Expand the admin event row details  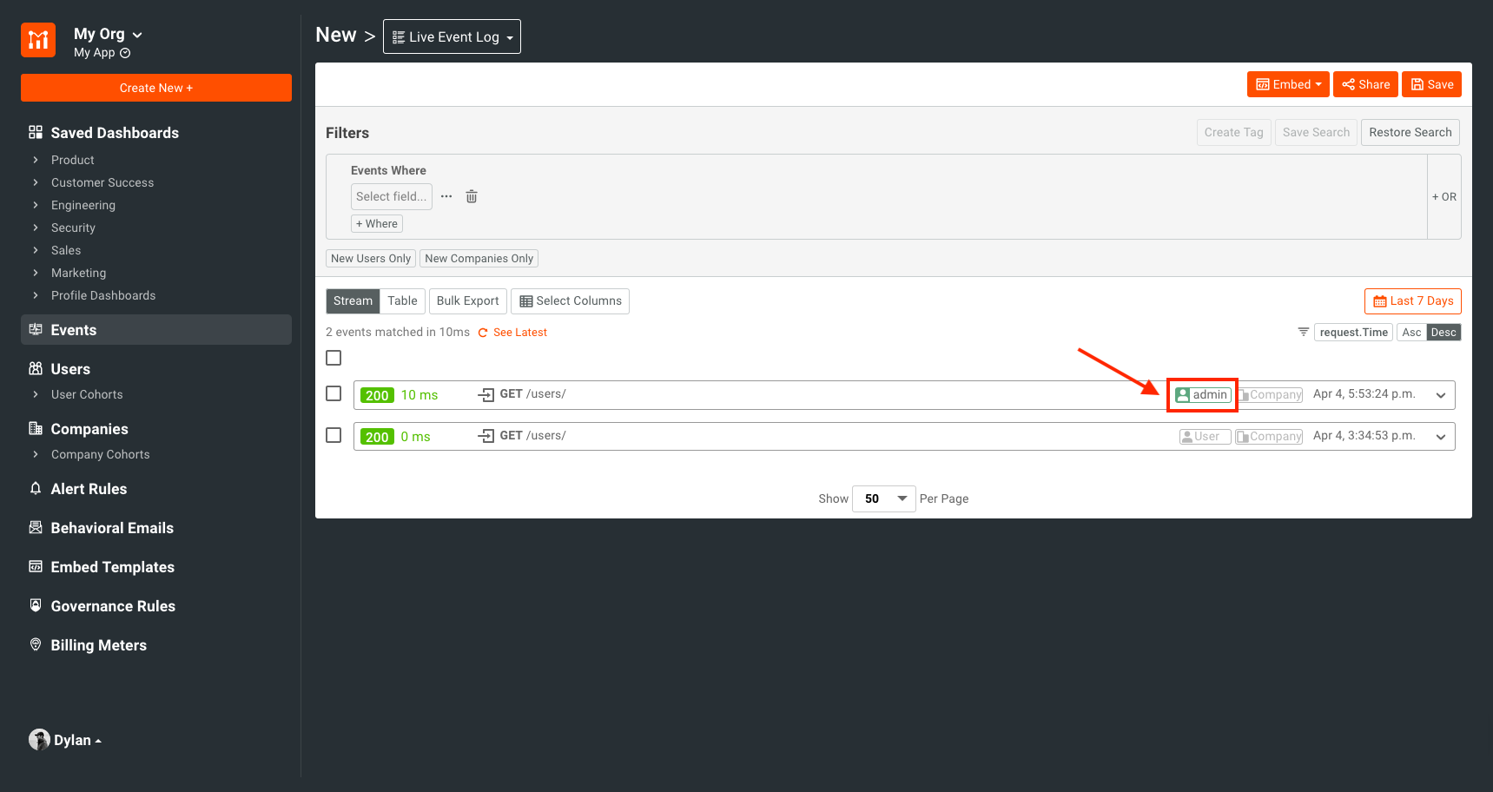coord(1441,394)
